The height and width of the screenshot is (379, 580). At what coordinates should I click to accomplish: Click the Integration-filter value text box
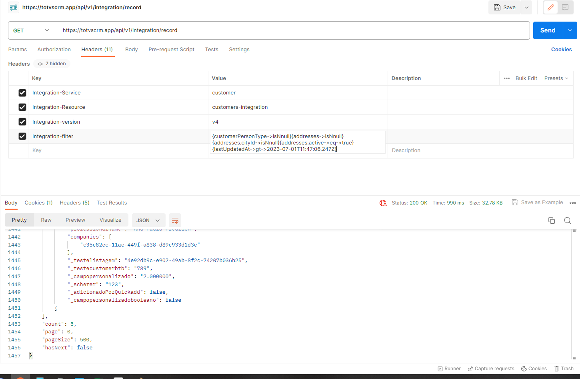[x=298, y=142]
